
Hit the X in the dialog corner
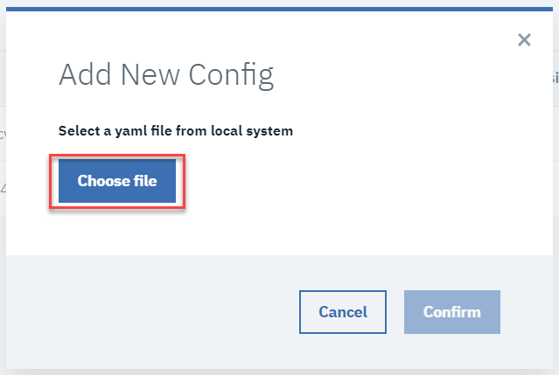[x=524, y=39]
